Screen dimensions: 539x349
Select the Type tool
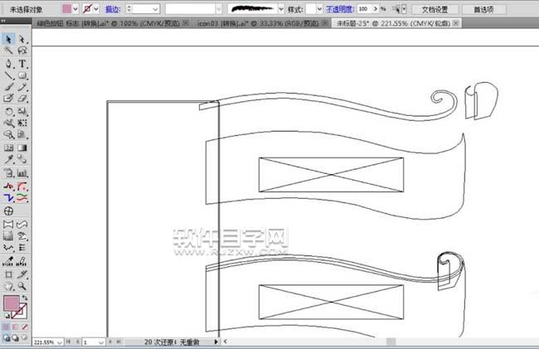coord(22,64)
